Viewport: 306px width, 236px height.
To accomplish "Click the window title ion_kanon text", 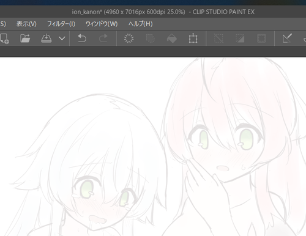I will point(86,12).
